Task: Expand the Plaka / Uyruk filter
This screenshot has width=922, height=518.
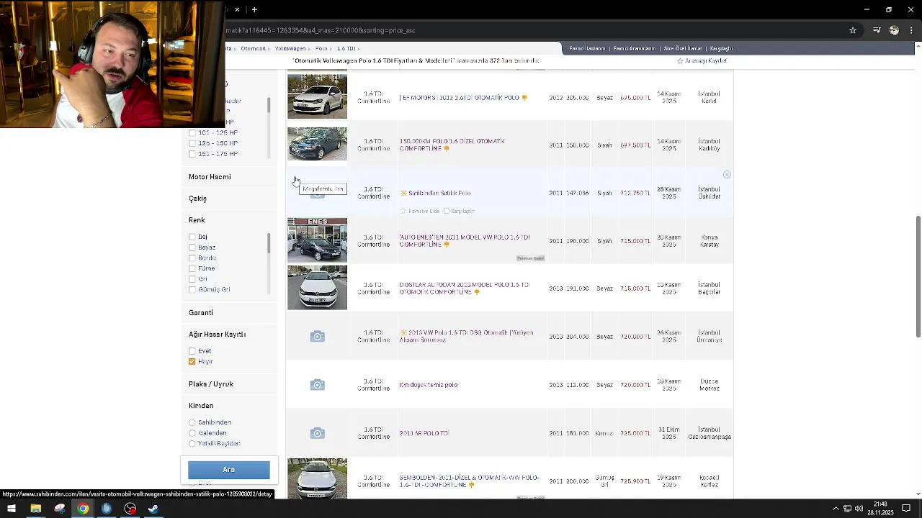Action: 211,384
